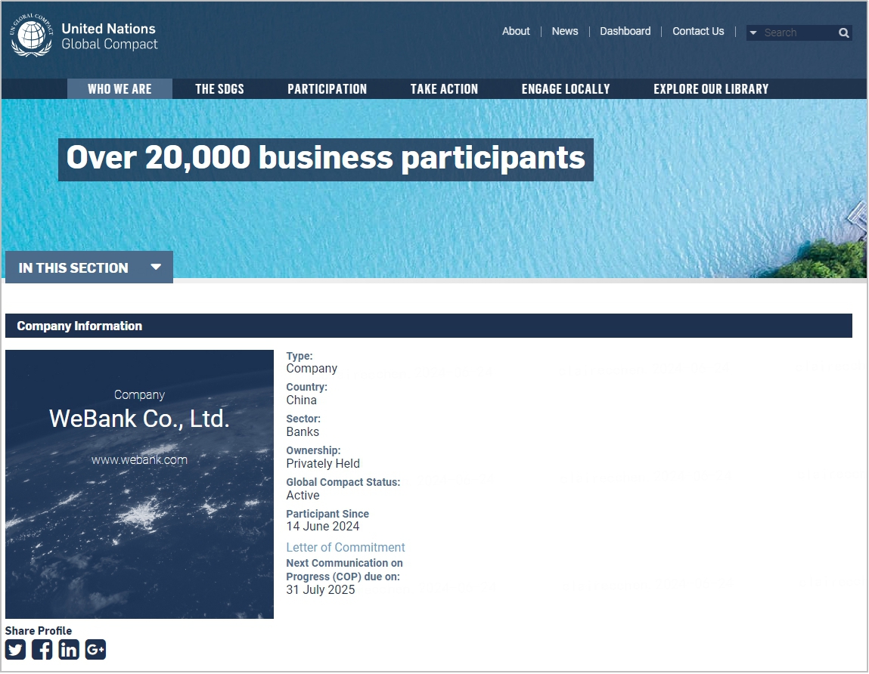This screenshot has height=674, width=869.
Task: Go to the About page
Action: [516, 31]
